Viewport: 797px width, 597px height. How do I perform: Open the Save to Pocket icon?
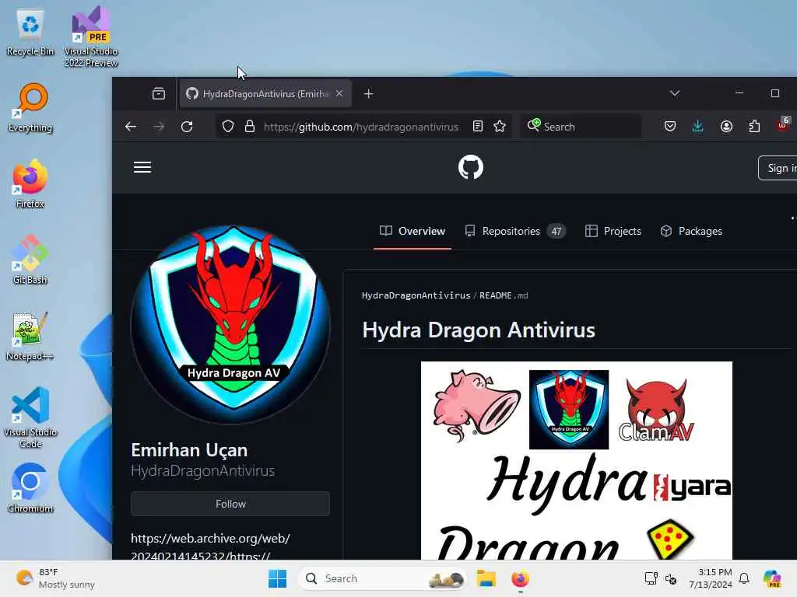[x=670, y=127]
